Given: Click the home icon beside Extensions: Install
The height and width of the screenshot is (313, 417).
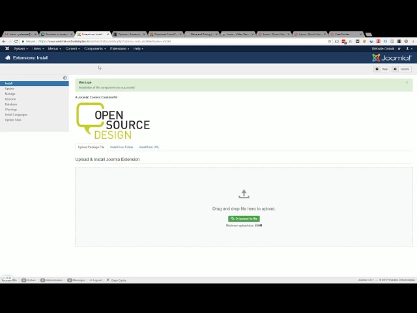Looking at the screenshot, I should pyautogui.click(x=8, y=58).
